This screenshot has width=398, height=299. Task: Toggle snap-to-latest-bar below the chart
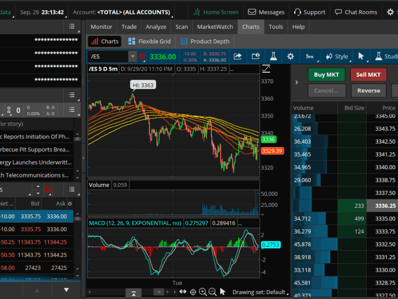133,292
